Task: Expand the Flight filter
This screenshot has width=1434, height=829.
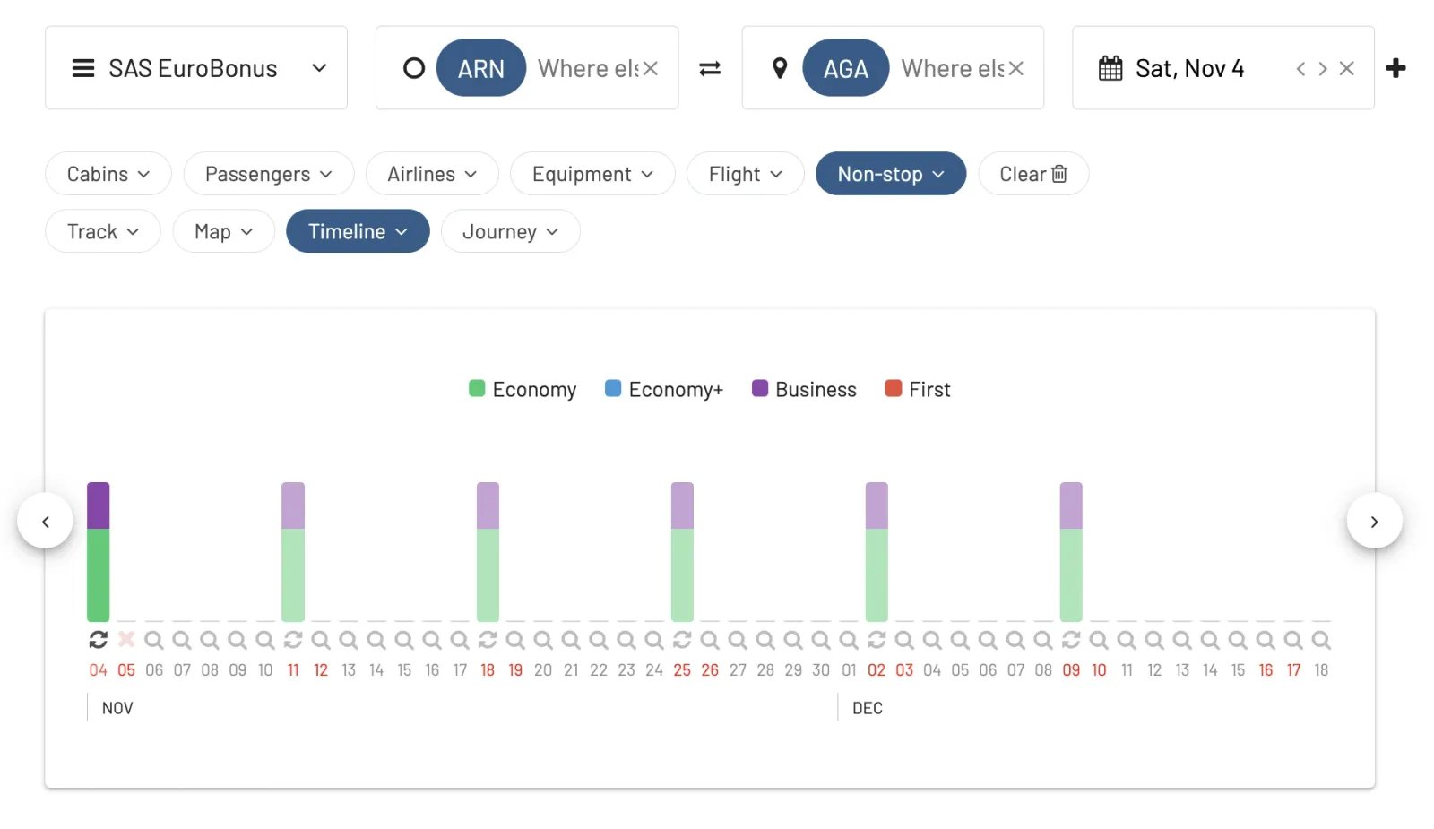Action: tap(746, 174)
